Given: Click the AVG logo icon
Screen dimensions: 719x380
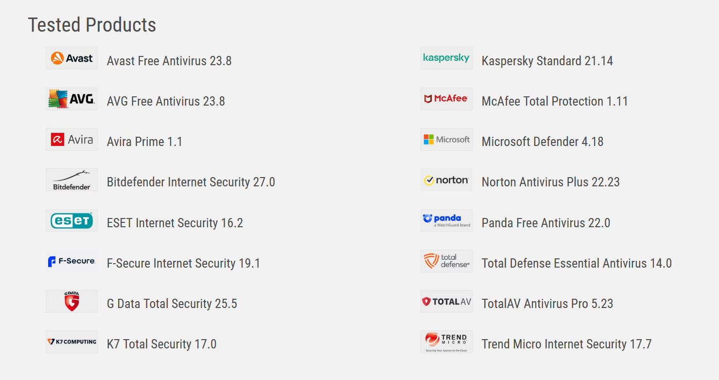Looking at the screenshot, I should click(x=71, y=99).
